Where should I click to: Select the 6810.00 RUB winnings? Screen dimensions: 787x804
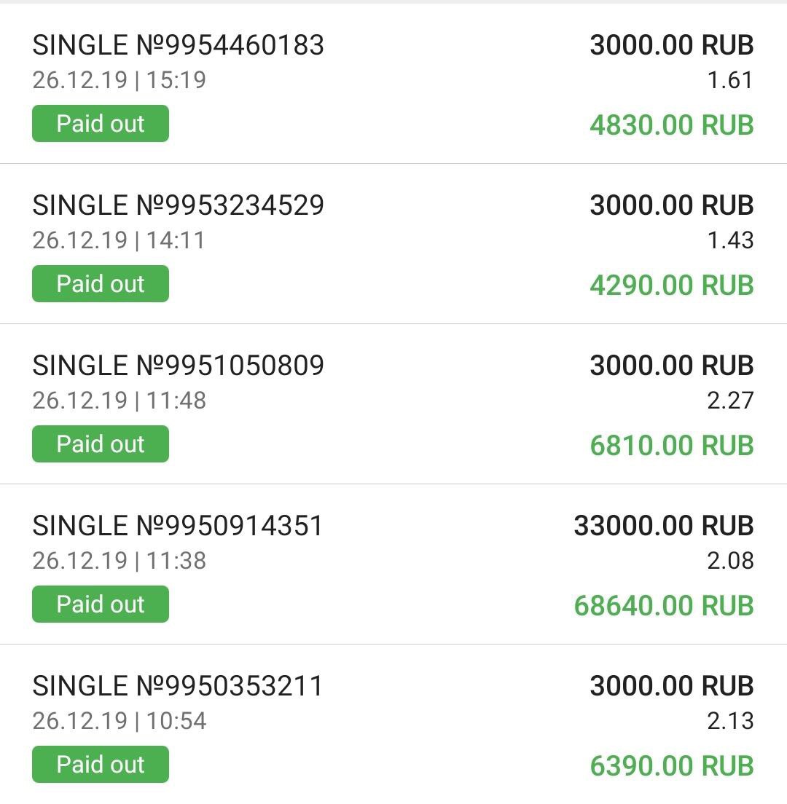pyautogui.click(x=671, y=446)
